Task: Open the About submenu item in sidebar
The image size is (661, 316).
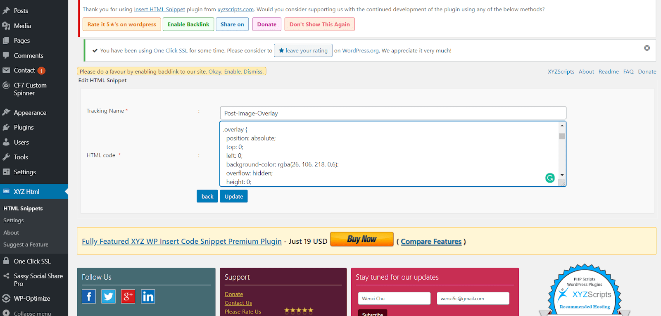Action: coord(11,233)
